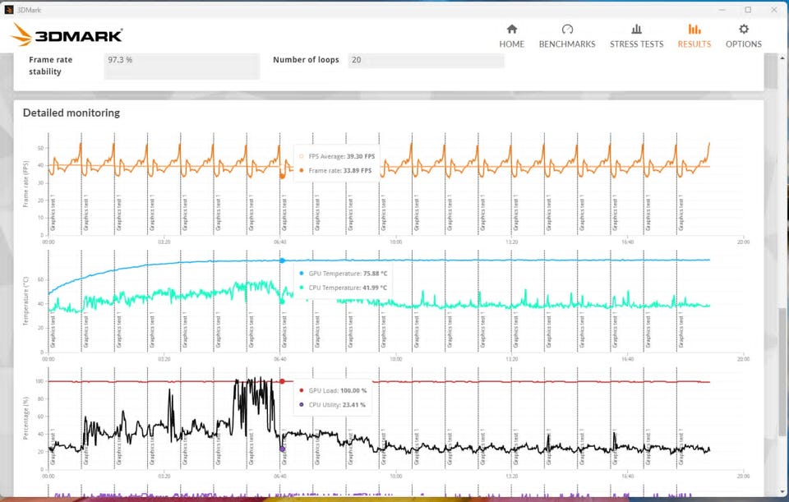This screenshot has width=789, height=502.
Task: Open the Options gear icon
Action: click(x=744, y=29)
